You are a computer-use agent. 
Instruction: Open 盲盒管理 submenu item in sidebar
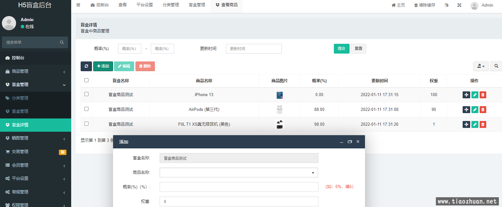[20, 111]
